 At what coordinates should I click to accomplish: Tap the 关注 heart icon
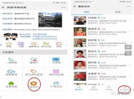pyautogui.click(x=59, y=44)
